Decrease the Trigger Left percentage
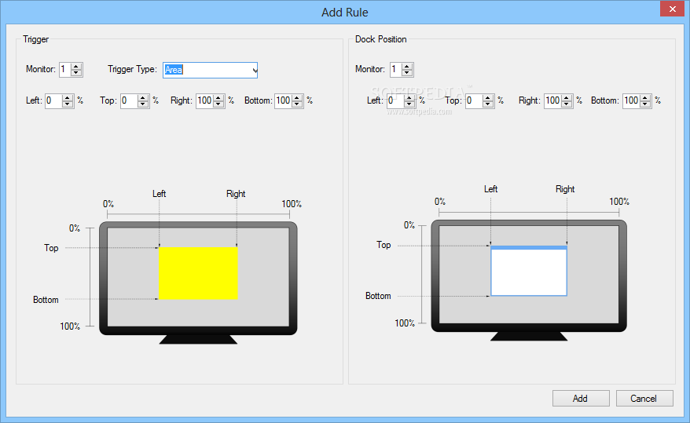 [x=68, y=104]
